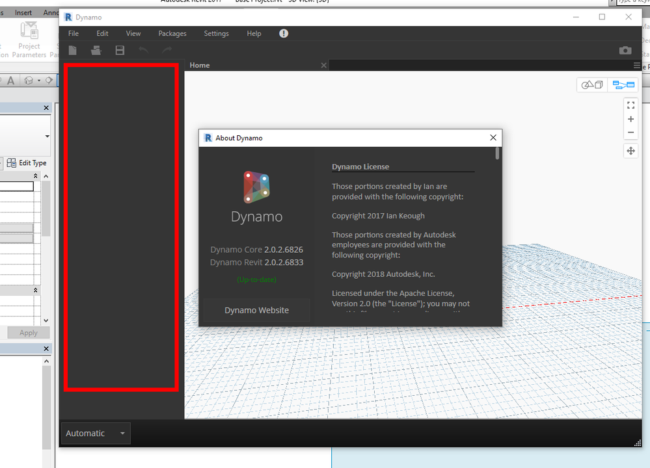Click Revit Project Browser scroll up arrow
The height and width of the screenshot is (468, 650).
pyautogui.click(x=46, y=361)
